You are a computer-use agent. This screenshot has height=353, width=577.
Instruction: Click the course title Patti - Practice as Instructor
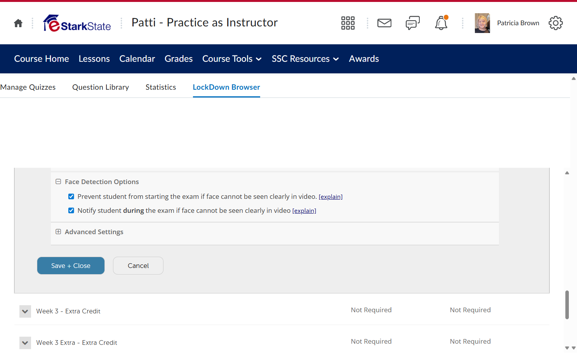[205, 23]
